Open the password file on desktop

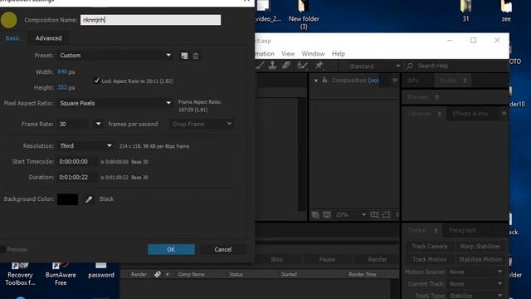tap(101, 270)
